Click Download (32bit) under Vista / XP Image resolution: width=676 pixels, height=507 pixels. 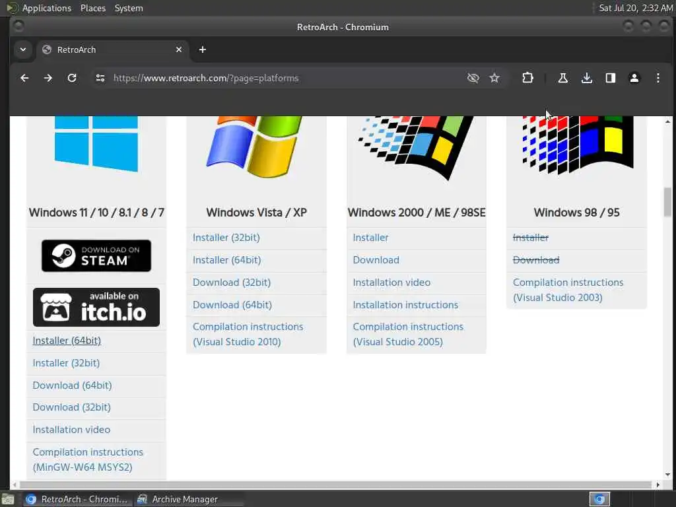coord(232,283)
